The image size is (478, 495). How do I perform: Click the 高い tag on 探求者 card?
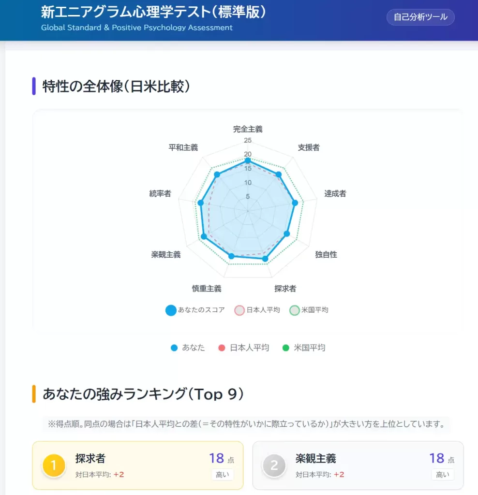pos(223,475)
